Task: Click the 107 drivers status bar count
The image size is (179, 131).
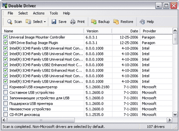Action: click(156, 127)
